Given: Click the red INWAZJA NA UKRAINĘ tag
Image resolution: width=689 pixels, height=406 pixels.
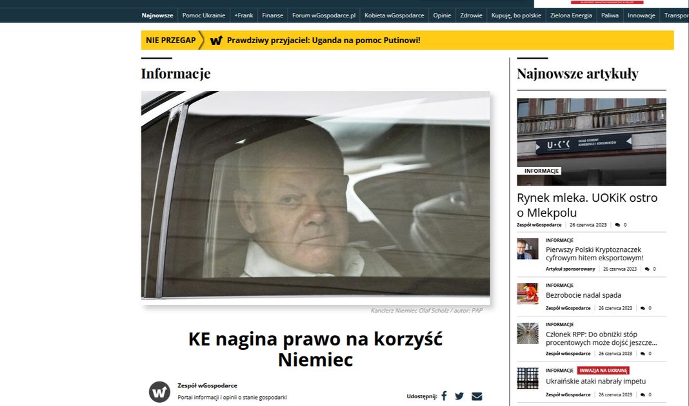Looking at the screenshot, I should tap(603, 371).
